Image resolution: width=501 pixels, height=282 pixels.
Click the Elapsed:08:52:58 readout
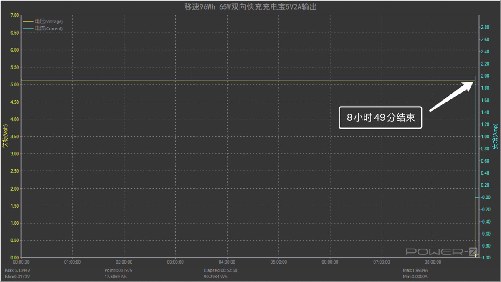[220, 270]
